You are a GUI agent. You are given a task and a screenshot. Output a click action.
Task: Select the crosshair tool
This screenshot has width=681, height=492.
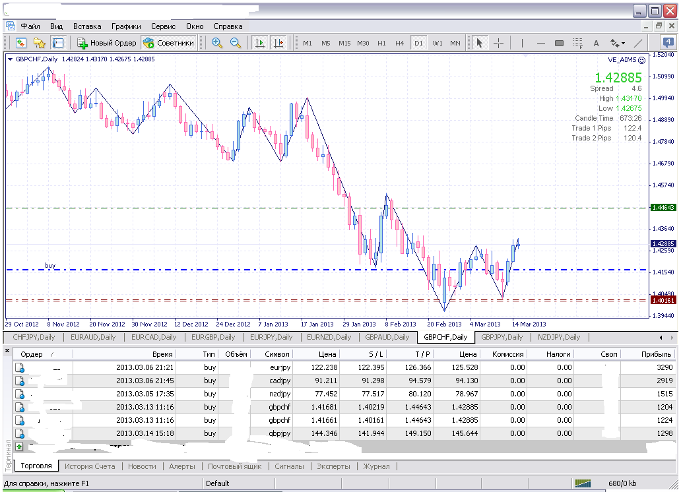click(499, 43)
